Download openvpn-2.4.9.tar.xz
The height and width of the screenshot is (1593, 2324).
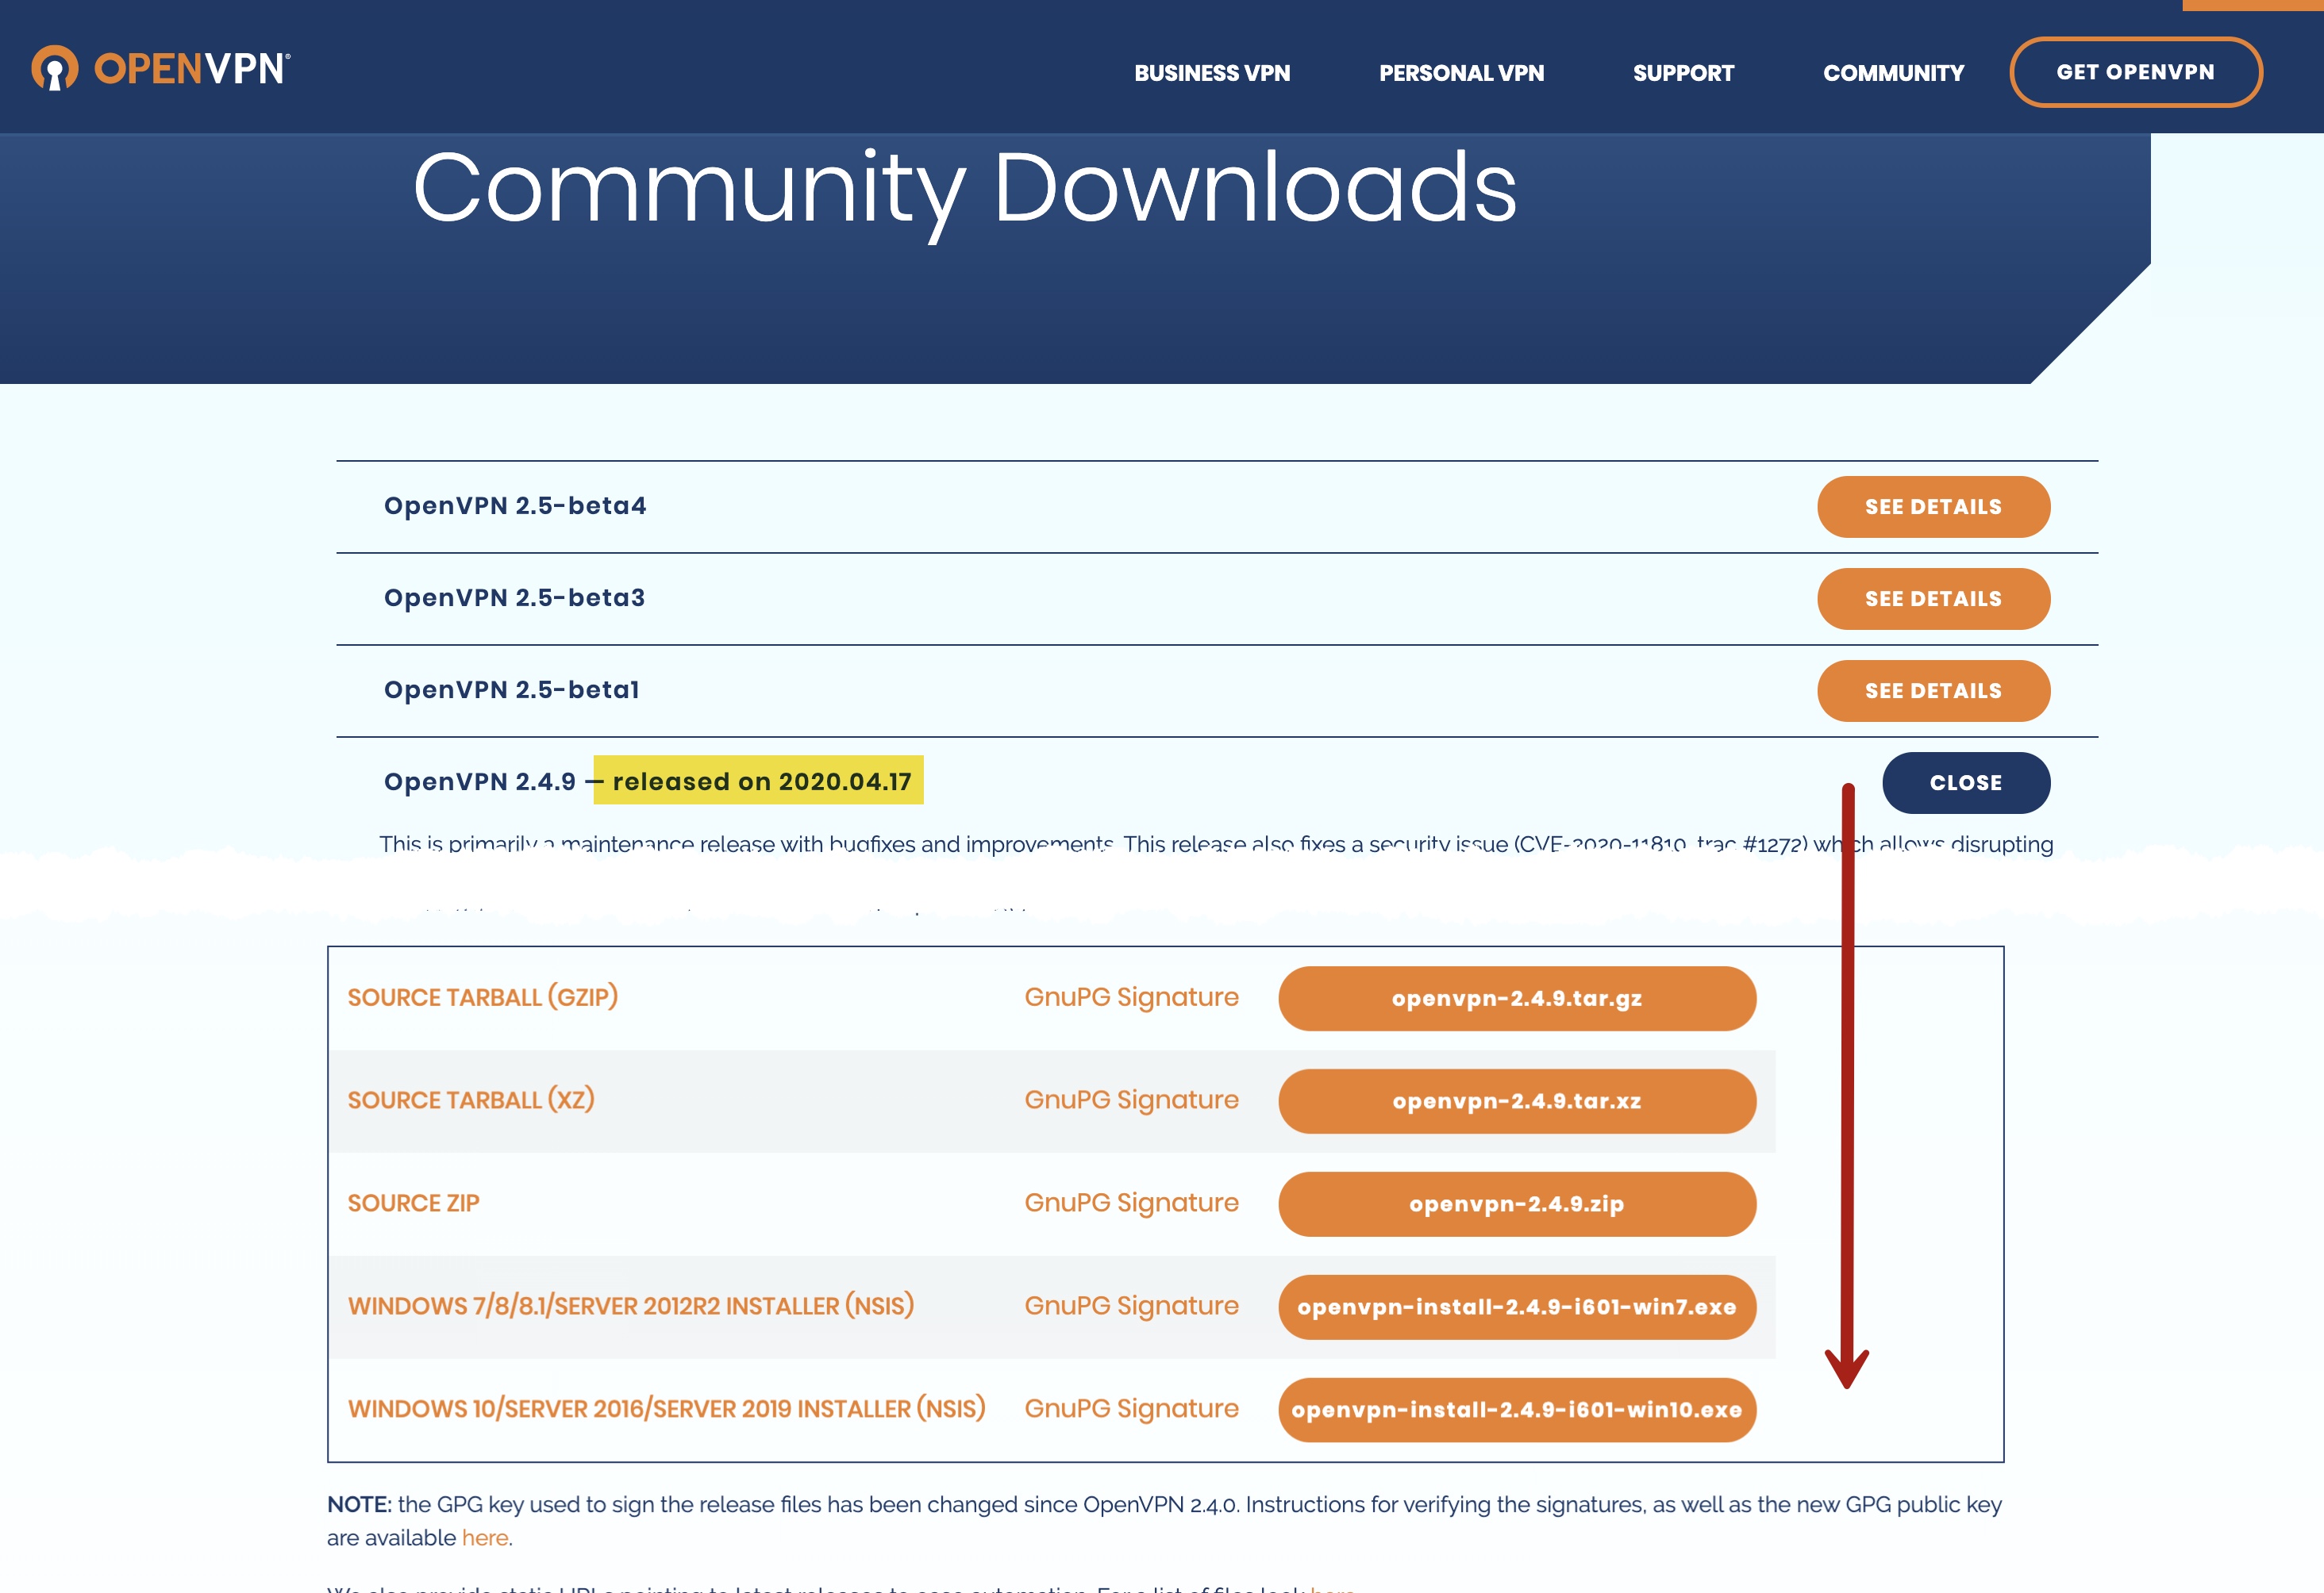(x=1516, y=1101)
